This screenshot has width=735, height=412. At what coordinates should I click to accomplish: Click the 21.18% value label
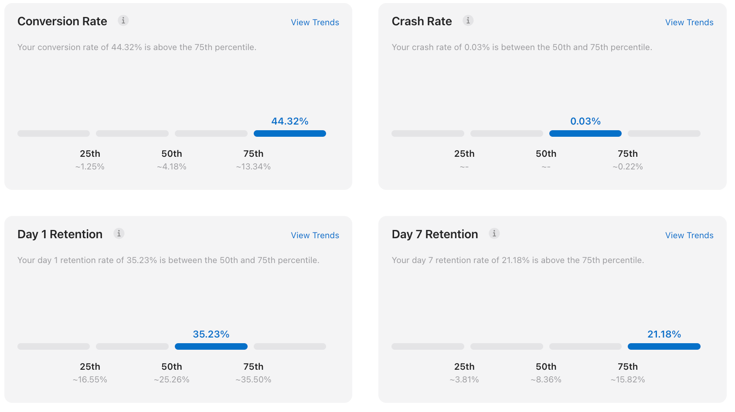coord(664,334)
